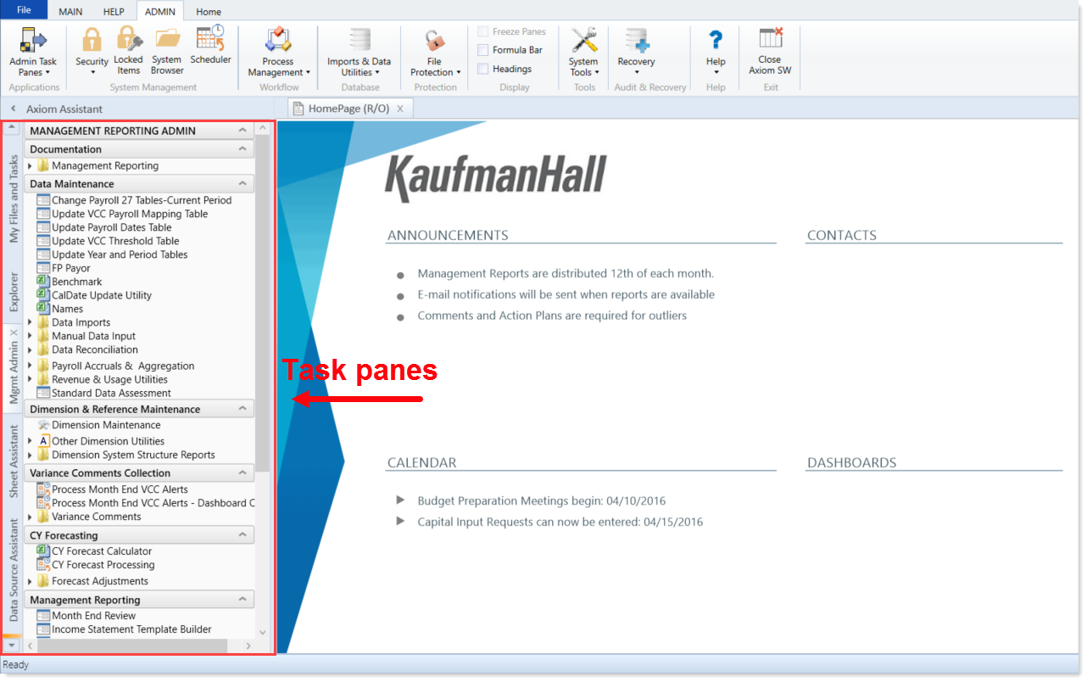Open CalDate Update Utility
The width and height of the screenshot is (1087, 682).
[94, 295]
